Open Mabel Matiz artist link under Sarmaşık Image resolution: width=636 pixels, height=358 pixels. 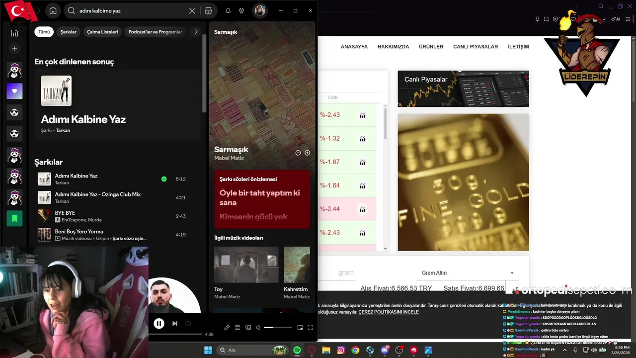[x=229, y=158]
